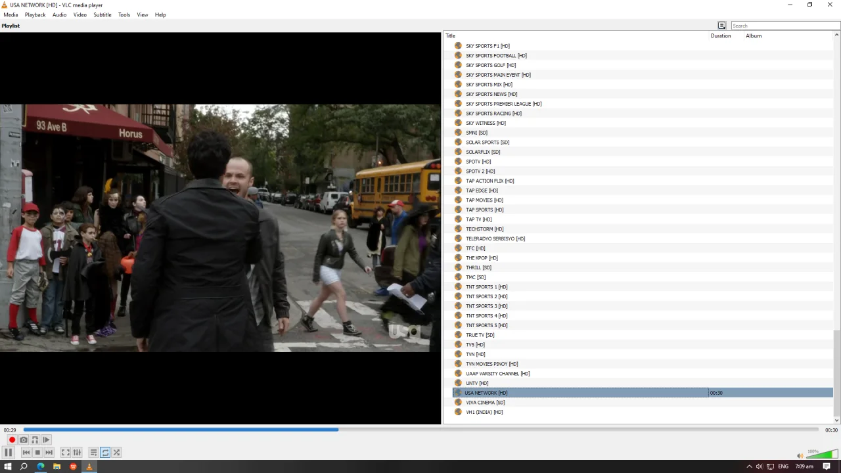Image resolution: width=841 pixels, height=473 pixels.
Task: Mute audio with the speaker icon
Action: pos(800,455)
